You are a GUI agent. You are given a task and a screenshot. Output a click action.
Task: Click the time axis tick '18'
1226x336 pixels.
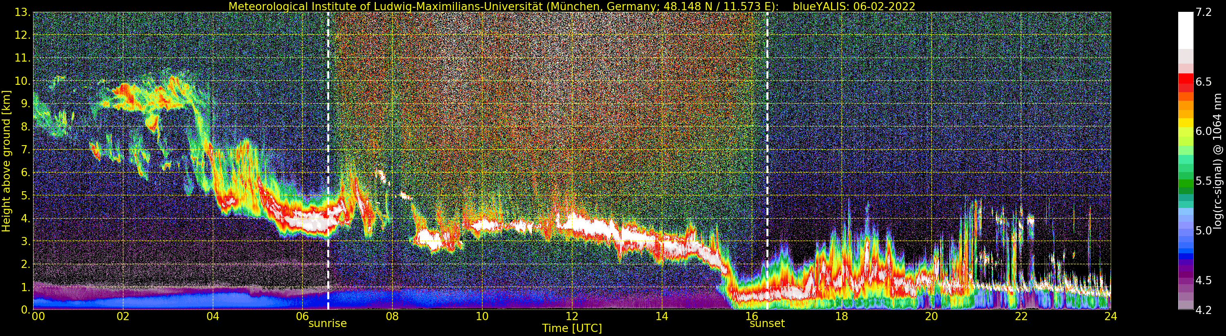click(x=842, y=316)
